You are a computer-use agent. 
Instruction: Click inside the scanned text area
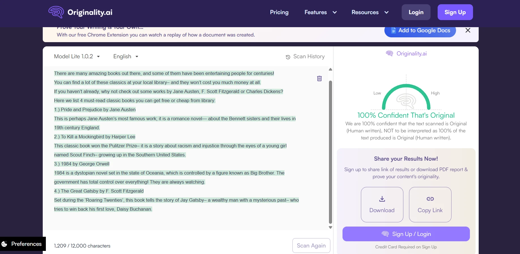tap(185, 148)
